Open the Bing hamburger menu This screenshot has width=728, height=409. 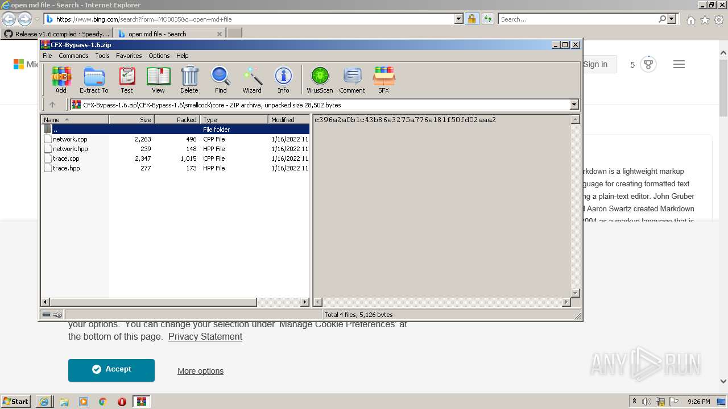[679, 64]
